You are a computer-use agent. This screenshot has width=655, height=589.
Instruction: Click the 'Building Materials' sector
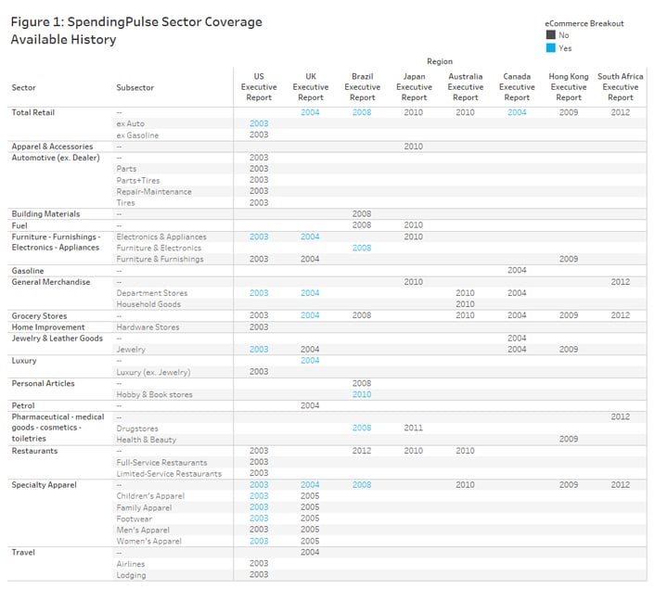tap(45, 214)
